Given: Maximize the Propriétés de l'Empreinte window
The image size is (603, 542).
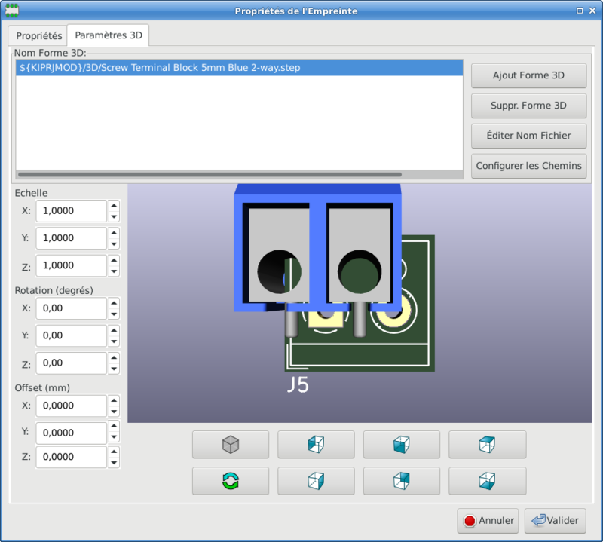Looking at the screenshot, I should click(x=580, y=11).
